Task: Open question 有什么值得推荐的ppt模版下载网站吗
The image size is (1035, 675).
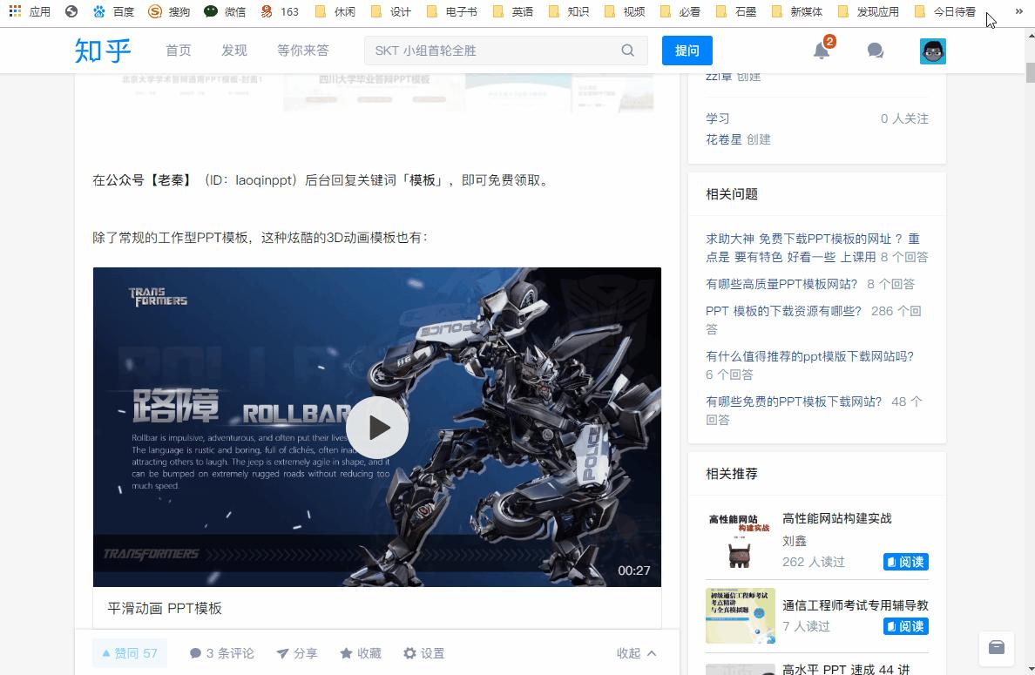Action: click(x=810, y=356)
